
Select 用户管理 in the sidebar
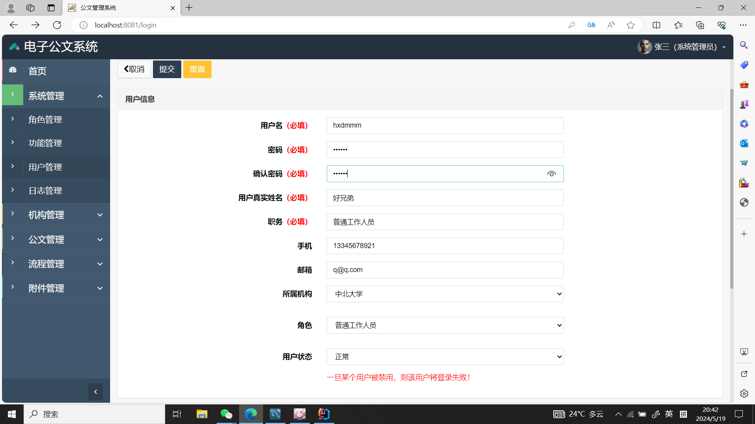(x=45, y=167)
